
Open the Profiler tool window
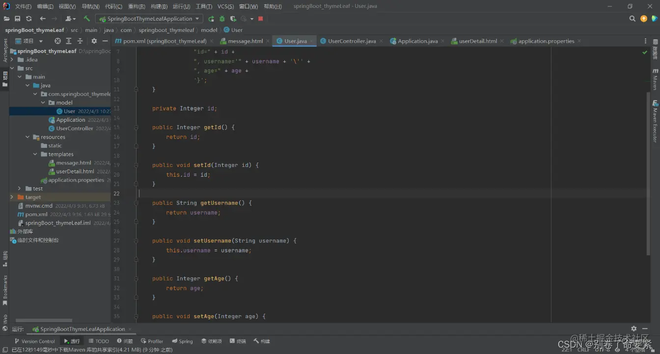point(152,341)
